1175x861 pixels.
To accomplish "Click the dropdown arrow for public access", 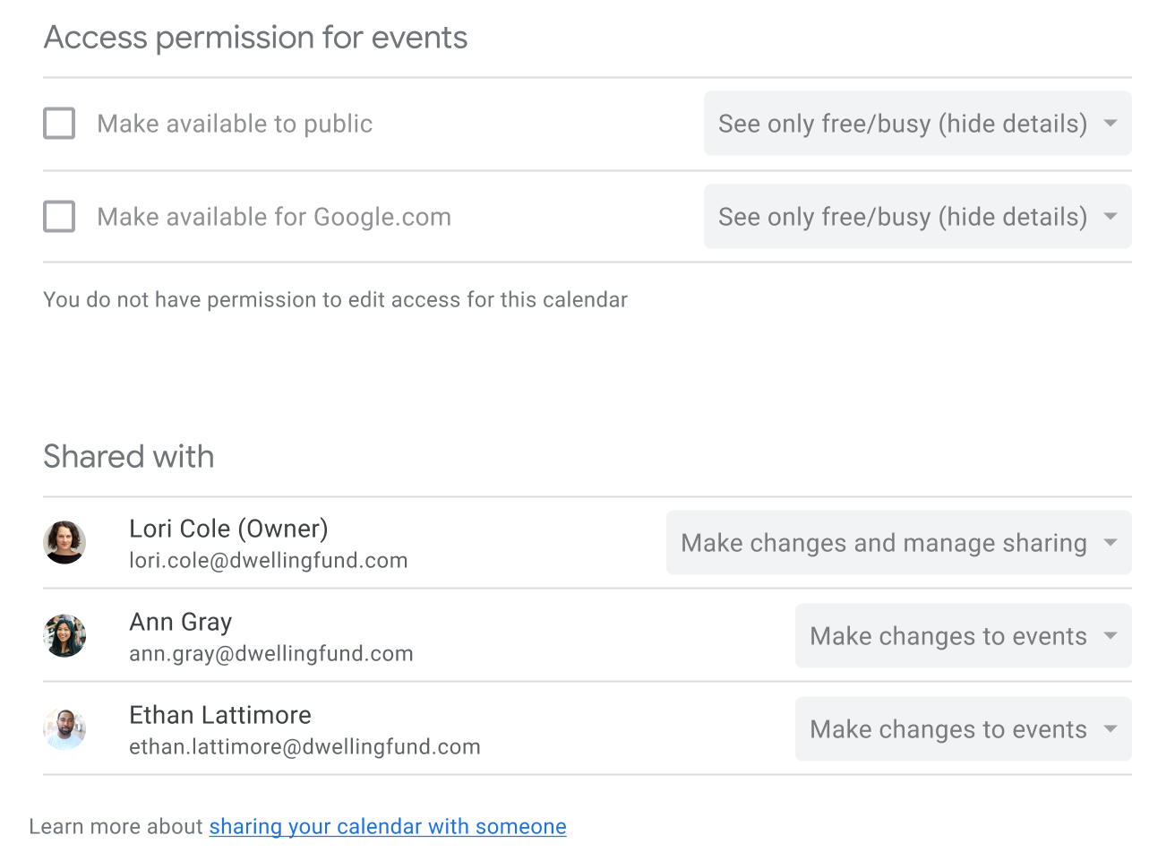I will click(1111, 124).
